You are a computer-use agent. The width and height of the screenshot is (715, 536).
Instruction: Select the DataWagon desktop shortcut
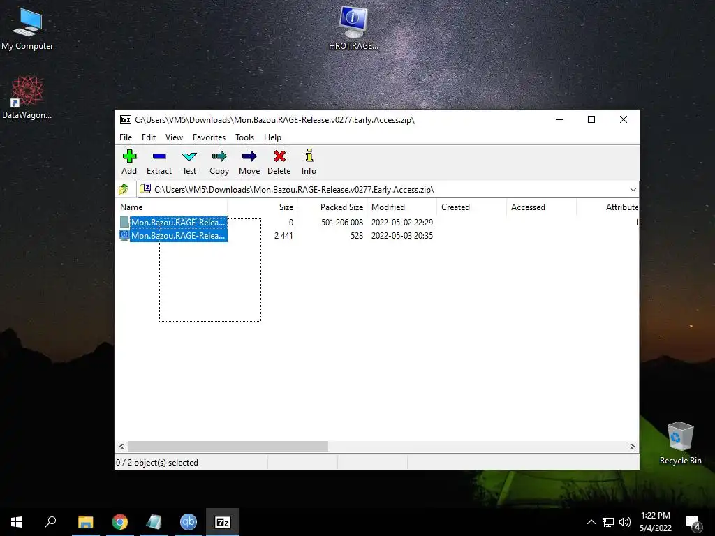pyautogui.click(x=27, y=97)
